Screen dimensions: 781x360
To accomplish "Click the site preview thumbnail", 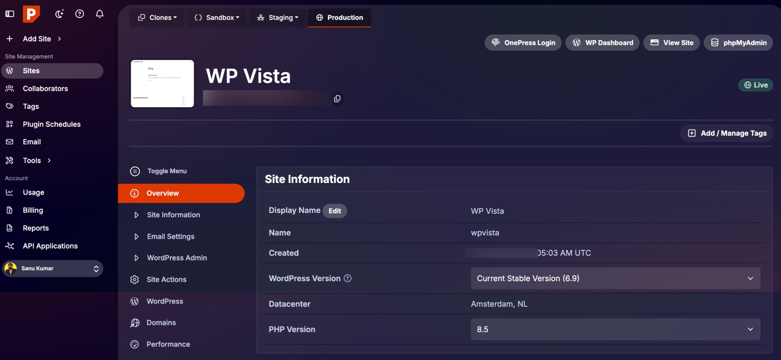I will coord(162,83).
